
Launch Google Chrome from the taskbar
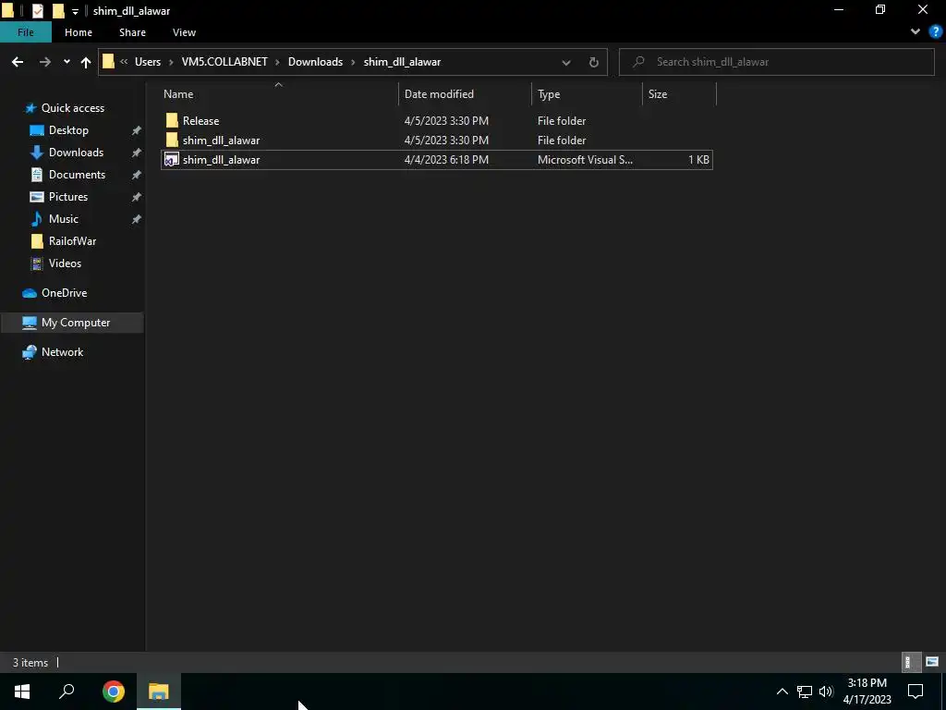tap(113, 692)
